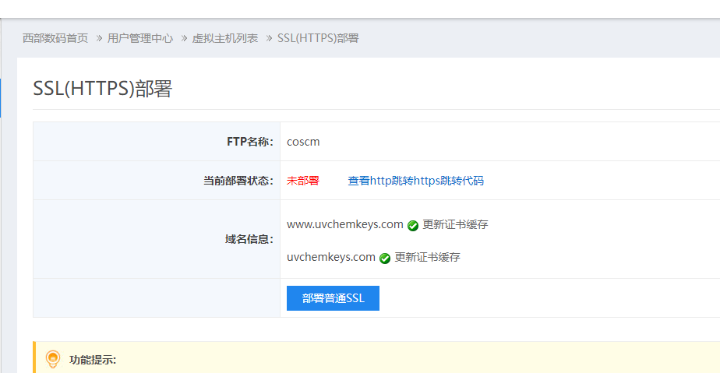Screen dimensions: 720x373
Task: Click the green check icon beside www.uvchemkeys.com
Action: click(413, 226)
